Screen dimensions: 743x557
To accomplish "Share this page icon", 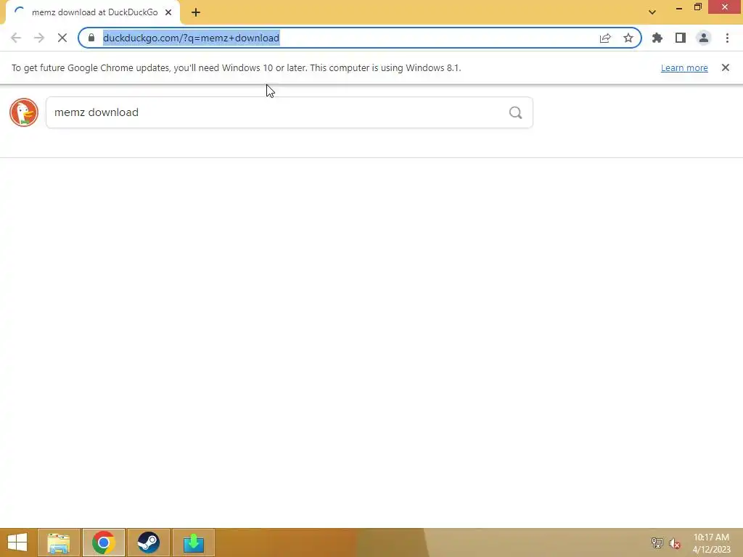I will tap(605, 38).
